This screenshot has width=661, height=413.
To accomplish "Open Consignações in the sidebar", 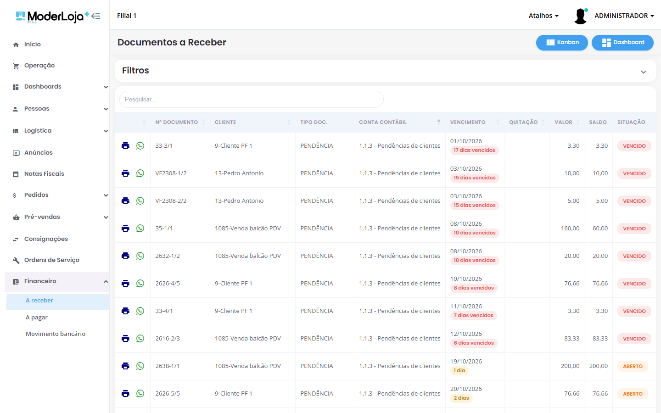I will coord(57,239).
